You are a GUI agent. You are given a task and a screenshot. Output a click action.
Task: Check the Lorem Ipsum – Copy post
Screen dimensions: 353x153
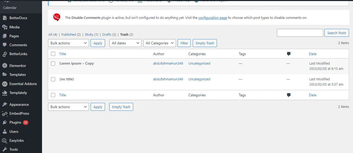[x=53, y=63]
